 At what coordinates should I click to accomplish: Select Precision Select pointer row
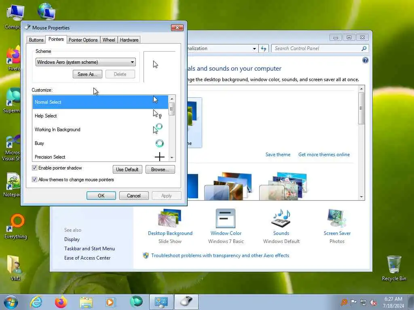100,157
